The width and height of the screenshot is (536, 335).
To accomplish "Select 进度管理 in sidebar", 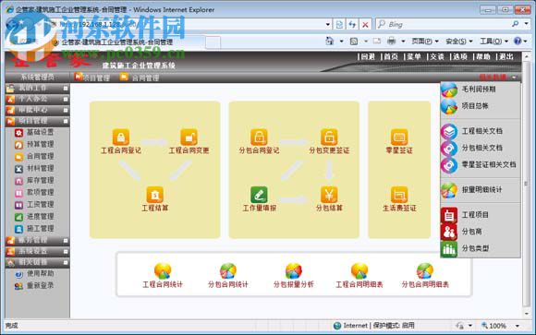I will tap(40, 217).
